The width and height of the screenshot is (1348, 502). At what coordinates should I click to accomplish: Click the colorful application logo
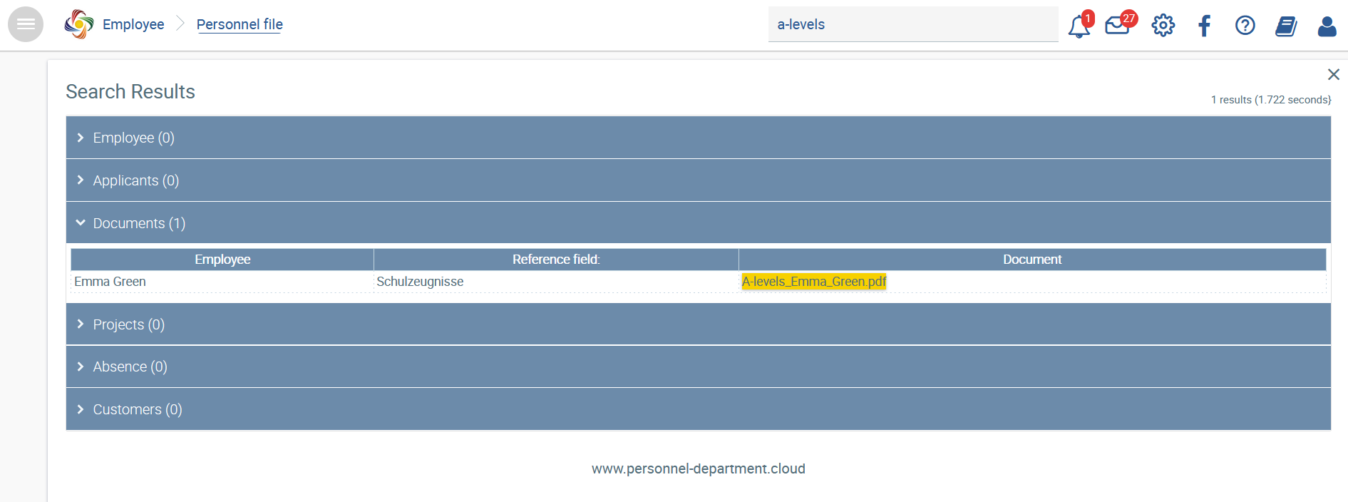[x=79, y=24]
